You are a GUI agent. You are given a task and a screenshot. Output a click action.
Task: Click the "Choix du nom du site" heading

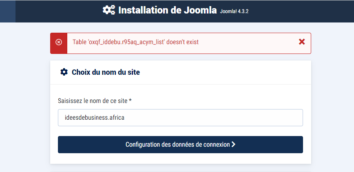pos(106,72)
